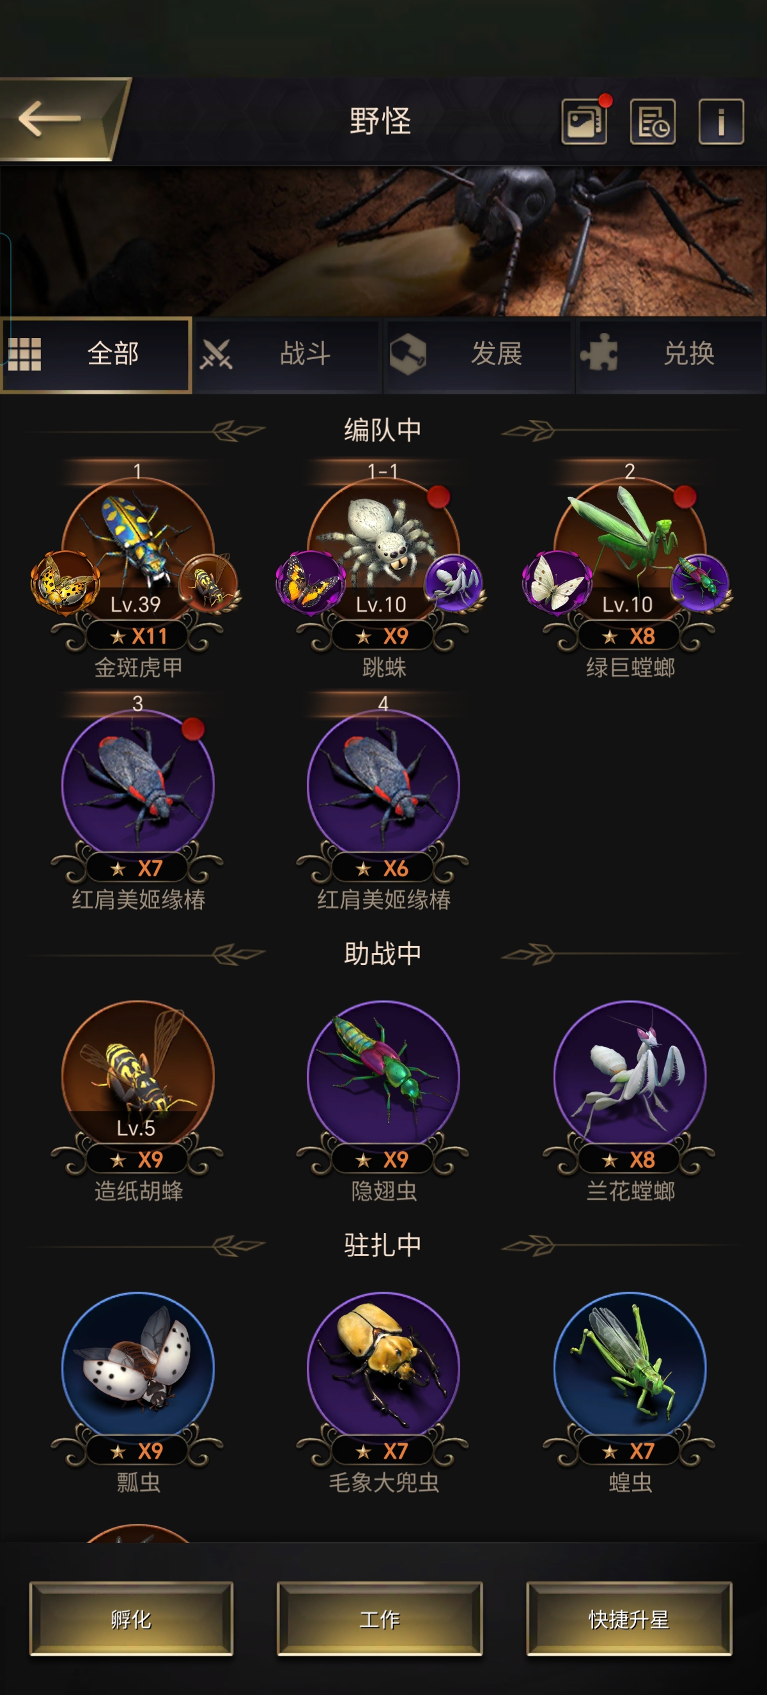The height and width of the screenshot is (1695, 767).
Task: Select the 造纸胡蜂 assist creature
Action: click(137, 1076)
